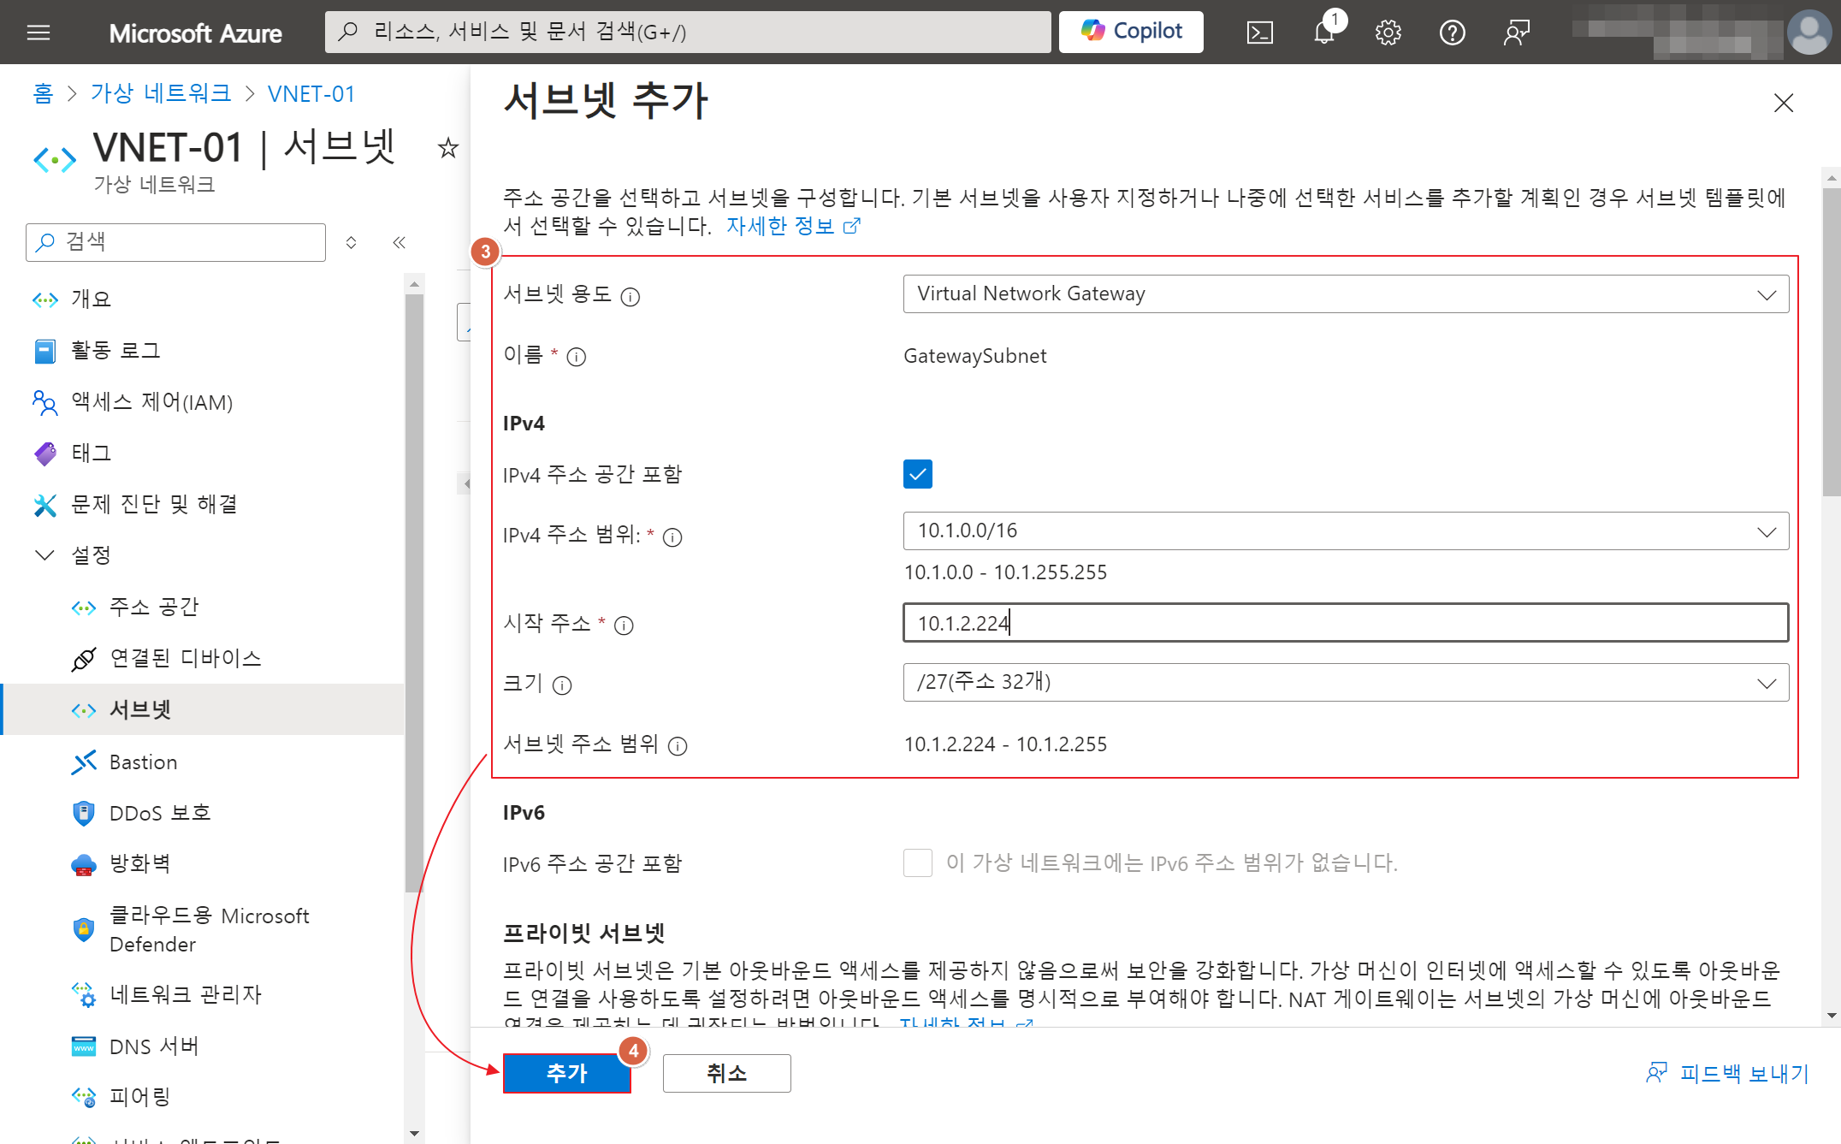Click info icon next to 시작 주소
Image resolution: width=1841 pixels, height=1144 pixels.
point(625,625)
